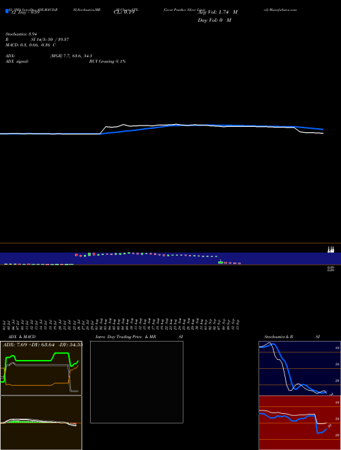Click the 'SI 14/3: 30 / 39.37' reading
Viewport: 341px width, 450px height.
50,40
